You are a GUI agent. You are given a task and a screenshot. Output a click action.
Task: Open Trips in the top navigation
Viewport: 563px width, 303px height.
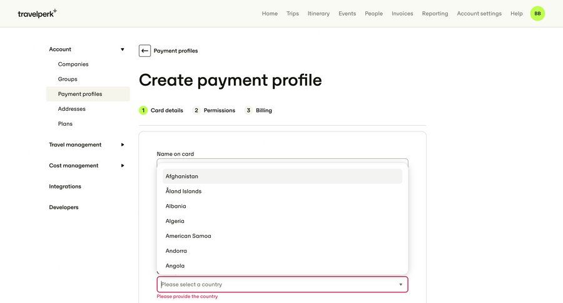point(293,14)
